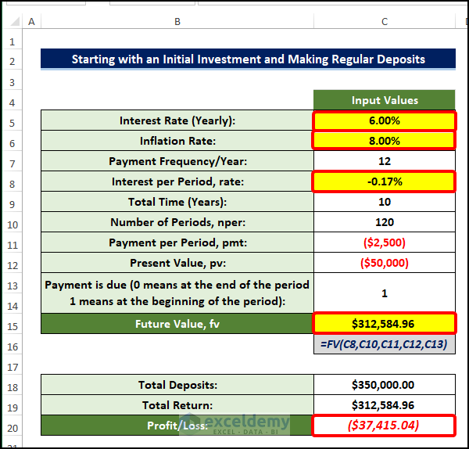Image resolution: width=469 pixels, height=449 pixels.
Task: Select the 'Future Value, fv' label cell
Action: (x=177, y=324)
